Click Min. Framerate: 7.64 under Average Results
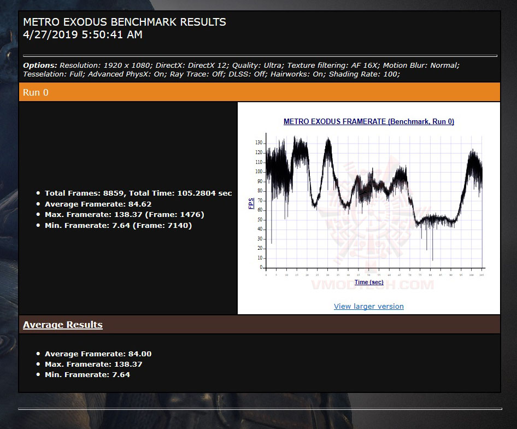Screen dimensions: 517x429 point(87,374)
